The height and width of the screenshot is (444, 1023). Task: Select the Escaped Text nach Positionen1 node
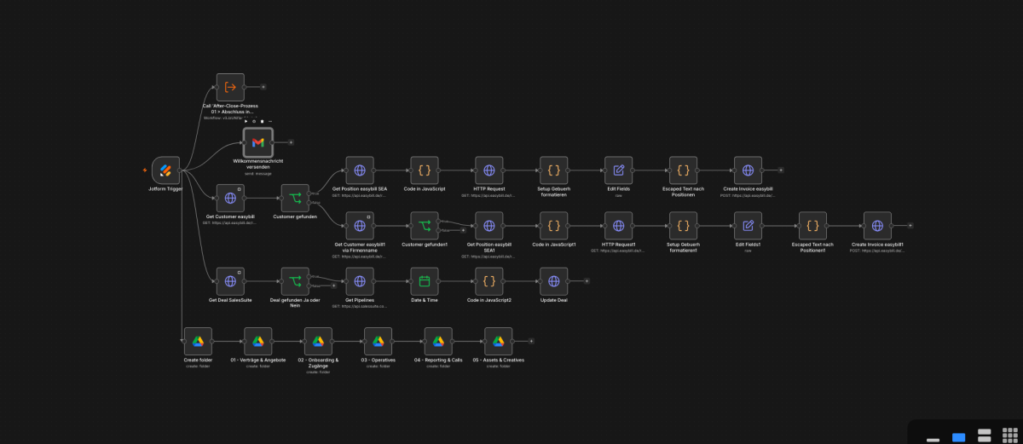pos(813,226)
